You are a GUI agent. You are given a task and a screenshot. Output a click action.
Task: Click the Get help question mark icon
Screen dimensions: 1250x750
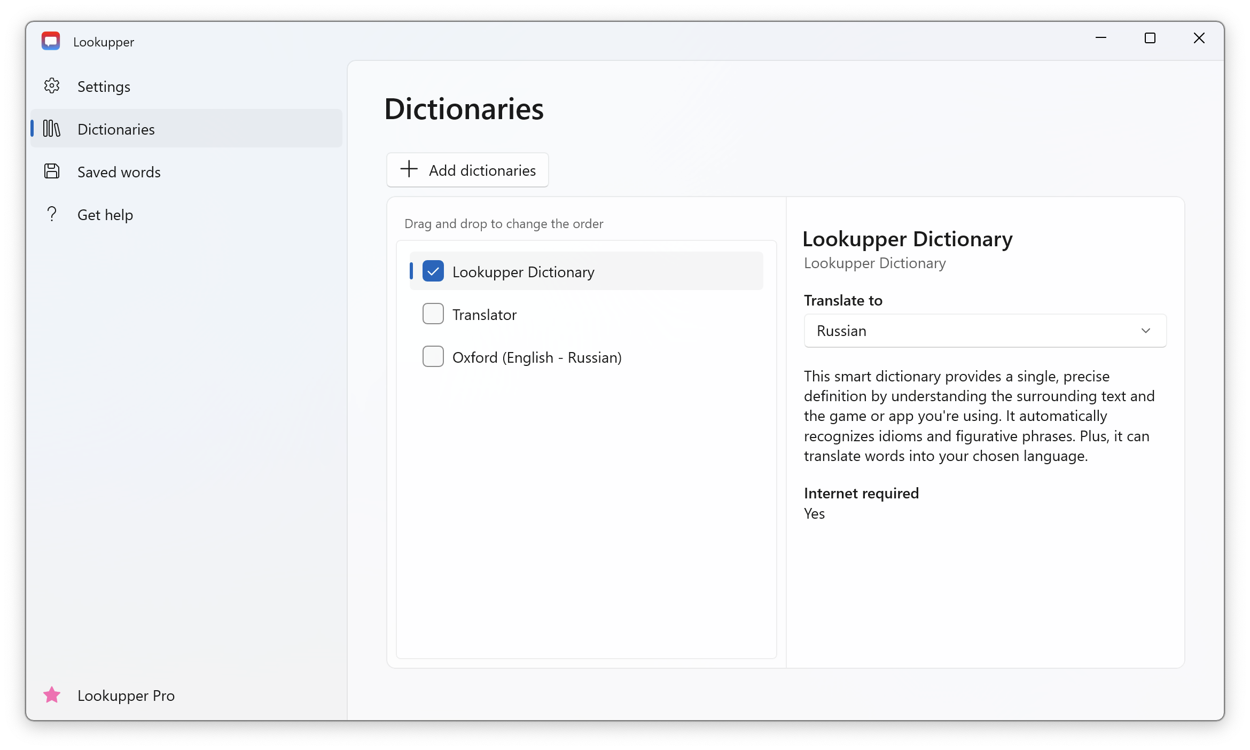pos(52,214)
